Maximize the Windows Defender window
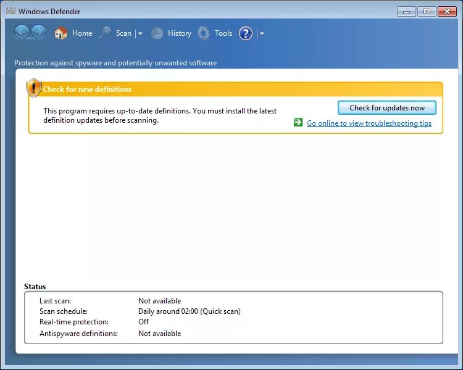 pos(427,12)
